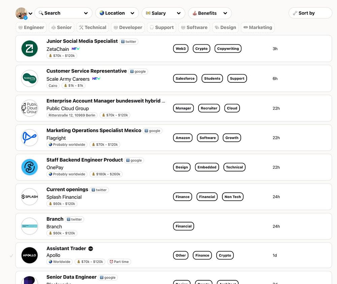
Task: Enable the Marketing filter tag
Action: tap(257, 28)
